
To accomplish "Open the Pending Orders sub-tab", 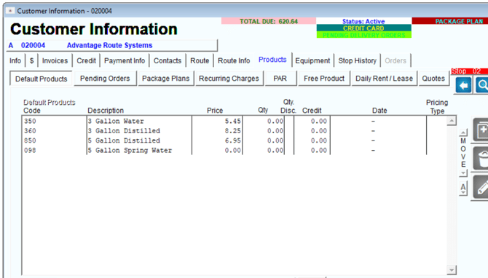I will 105,79.
